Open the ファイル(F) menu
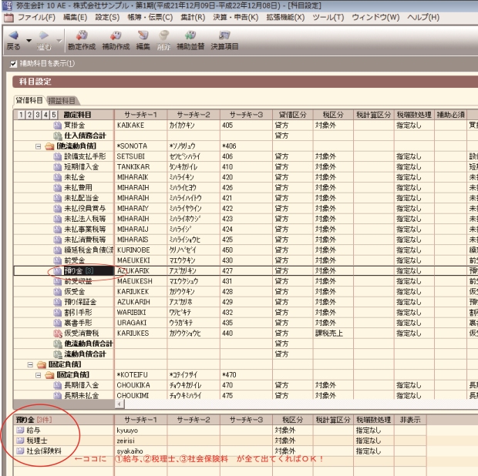The image size is (478, 476). point(36,18)
